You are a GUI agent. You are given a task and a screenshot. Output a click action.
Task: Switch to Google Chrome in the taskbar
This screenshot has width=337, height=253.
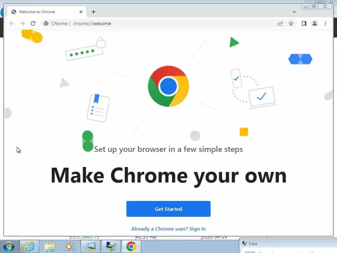point(131,246)
